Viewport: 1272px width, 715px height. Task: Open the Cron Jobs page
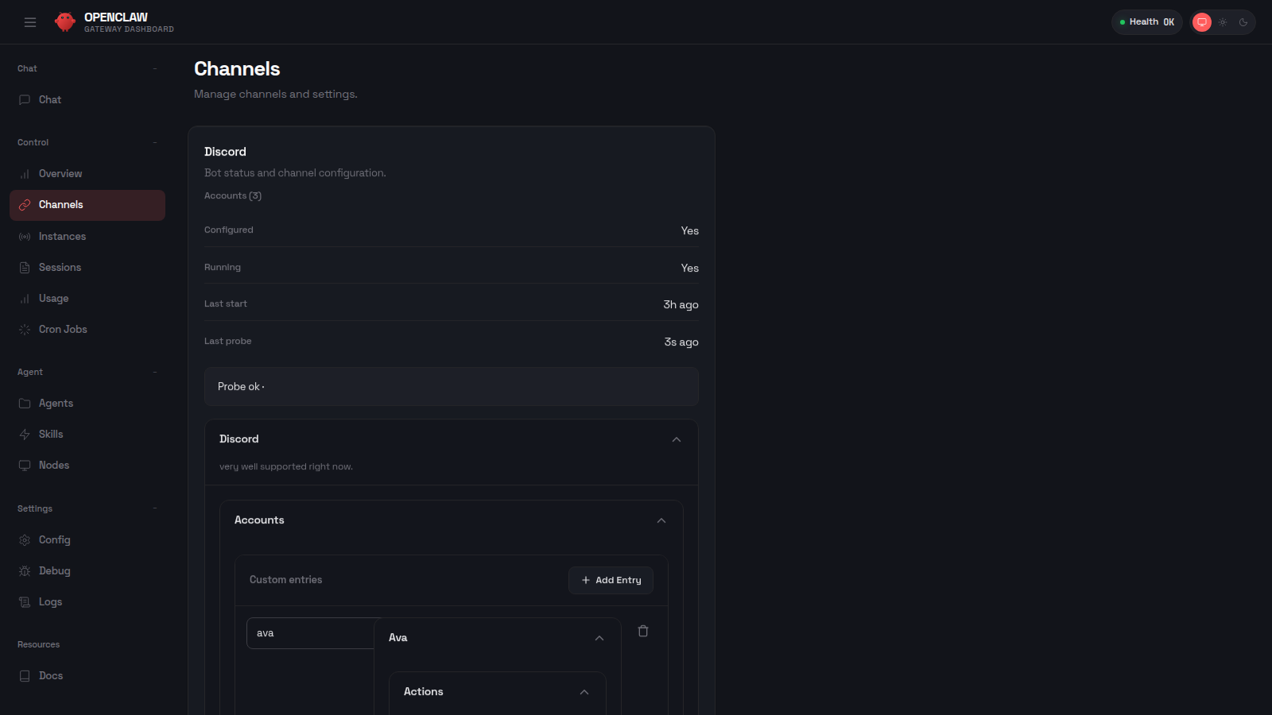[x=62, y=329]
